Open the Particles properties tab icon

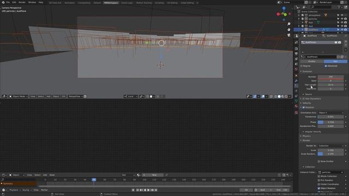(x=296, y=86)
